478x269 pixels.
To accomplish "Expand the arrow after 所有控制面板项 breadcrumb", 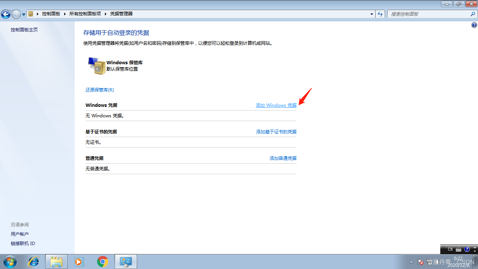I will point(106,14).
